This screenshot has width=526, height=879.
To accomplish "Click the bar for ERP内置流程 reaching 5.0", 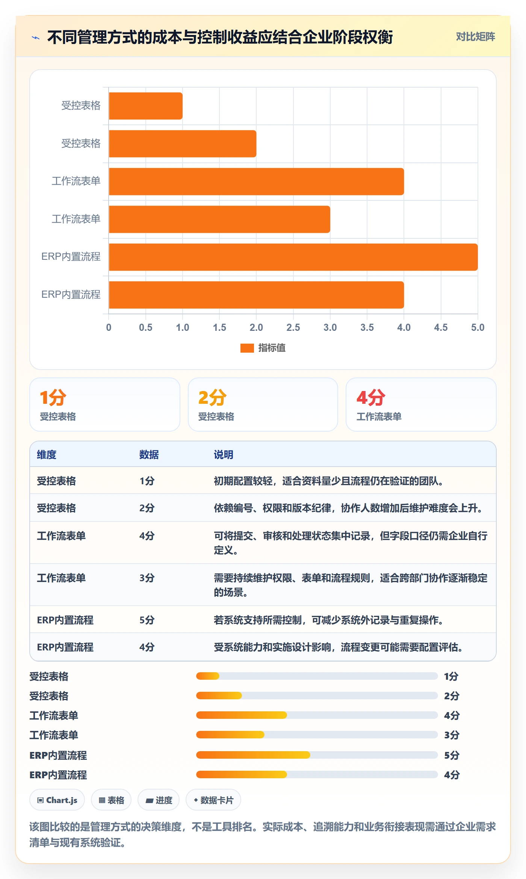I will (x=293, y=257).
